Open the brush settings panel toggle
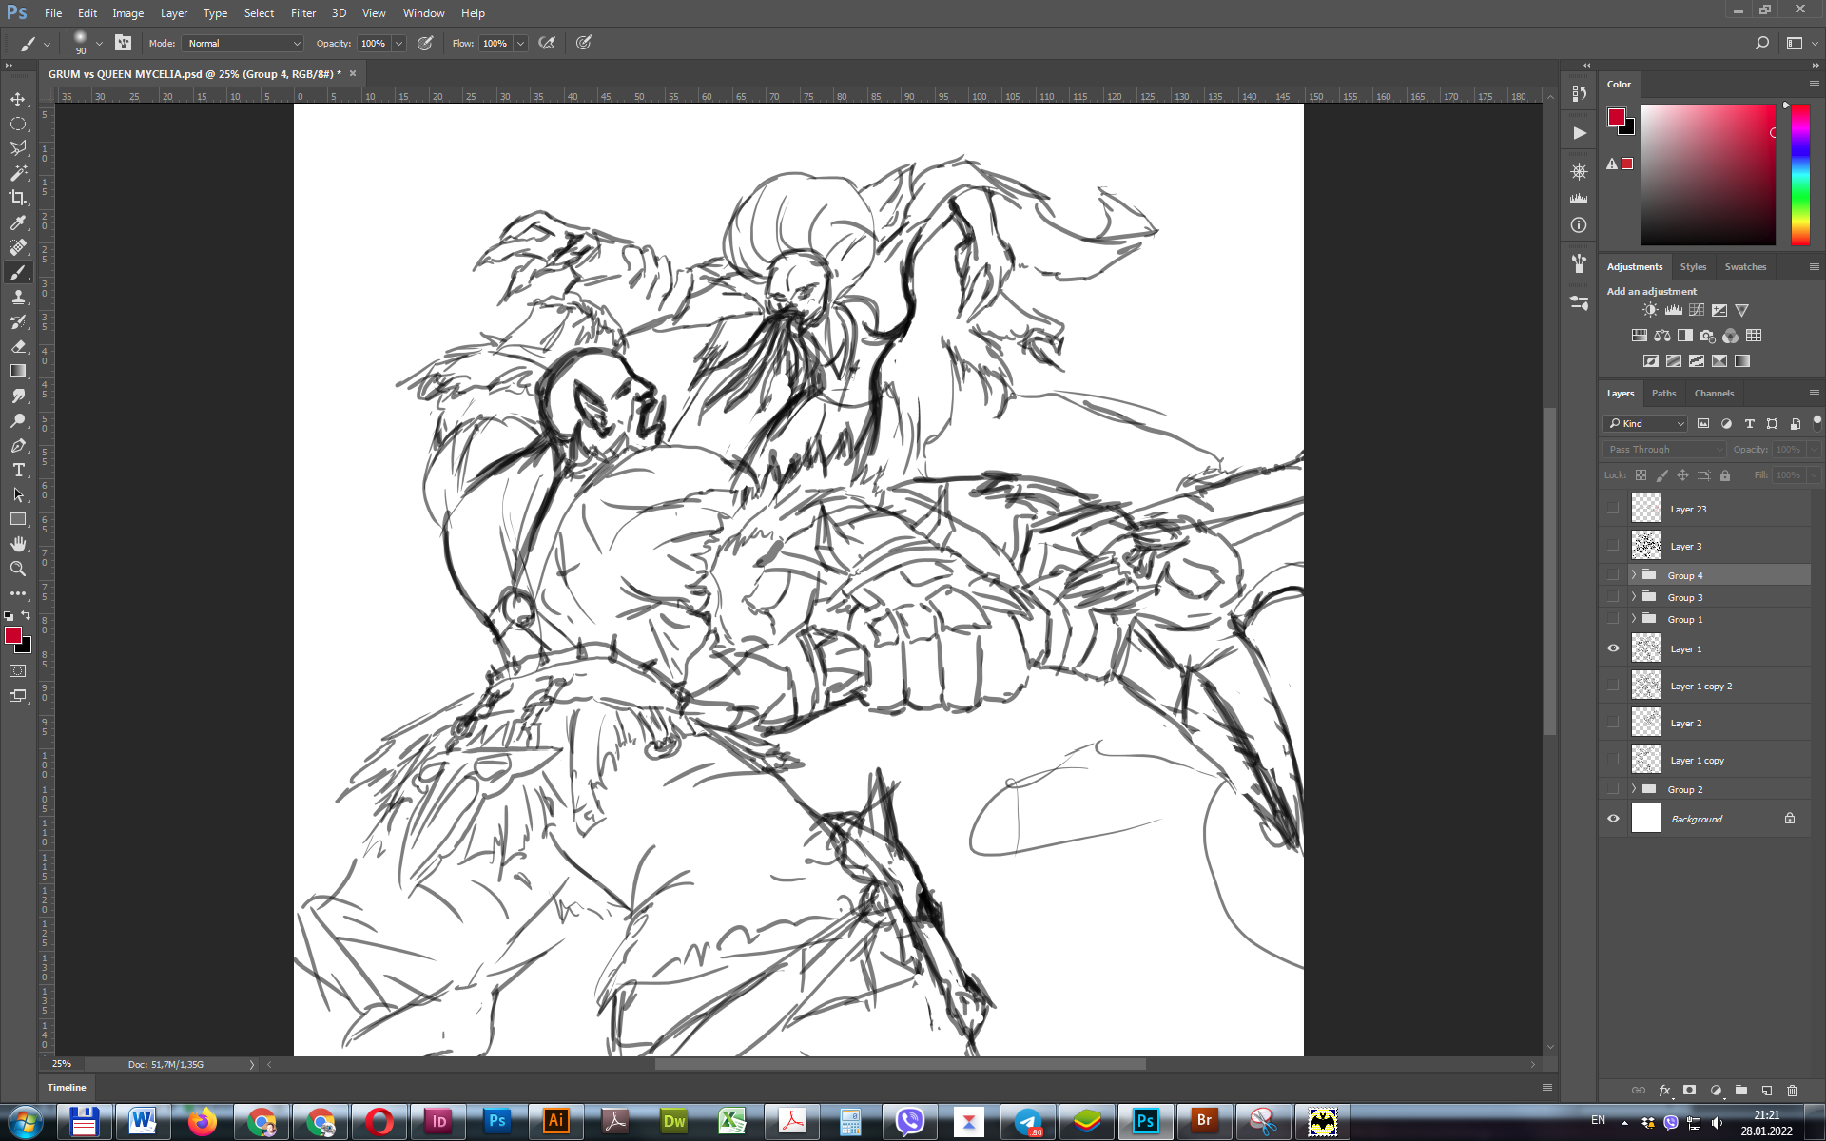 123,43
